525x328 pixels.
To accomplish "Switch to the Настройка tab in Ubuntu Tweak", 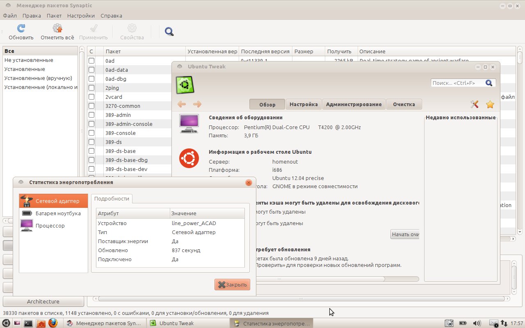I will [x=304, y=104].
